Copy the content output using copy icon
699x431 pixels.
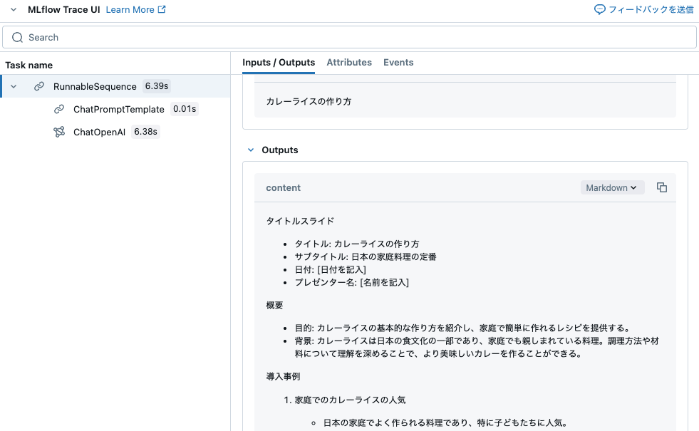pyautogui.click(x=661, y=187)
